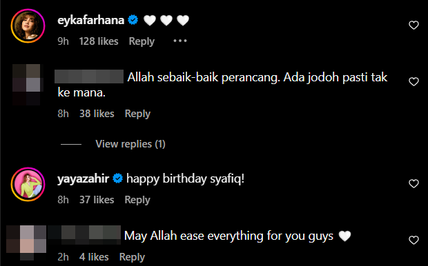Open eykafarhana's profile picture story
Viewport: 428px width, 266px height.
pos(28,26)
